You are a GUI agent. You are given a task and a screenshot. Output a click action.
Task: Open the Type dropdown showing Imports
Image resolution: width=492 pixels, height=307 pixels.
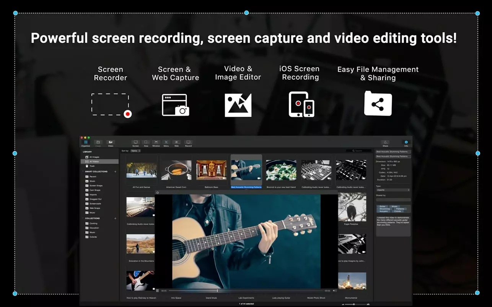(x=393, y=190)
